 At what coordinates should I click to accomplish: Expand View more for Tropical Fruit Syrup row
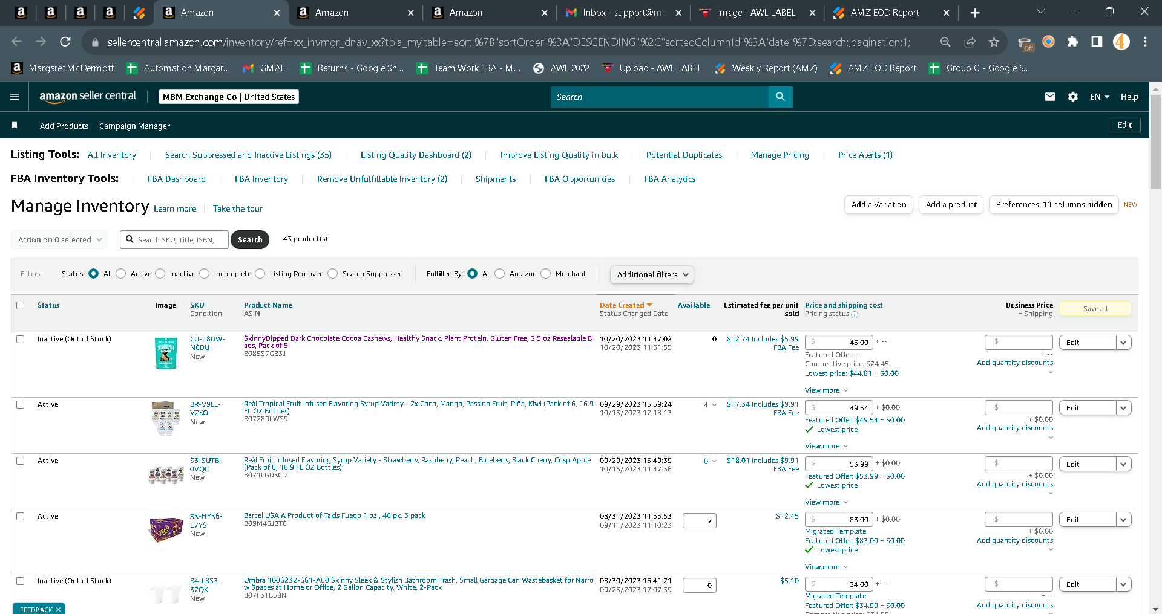826,446
